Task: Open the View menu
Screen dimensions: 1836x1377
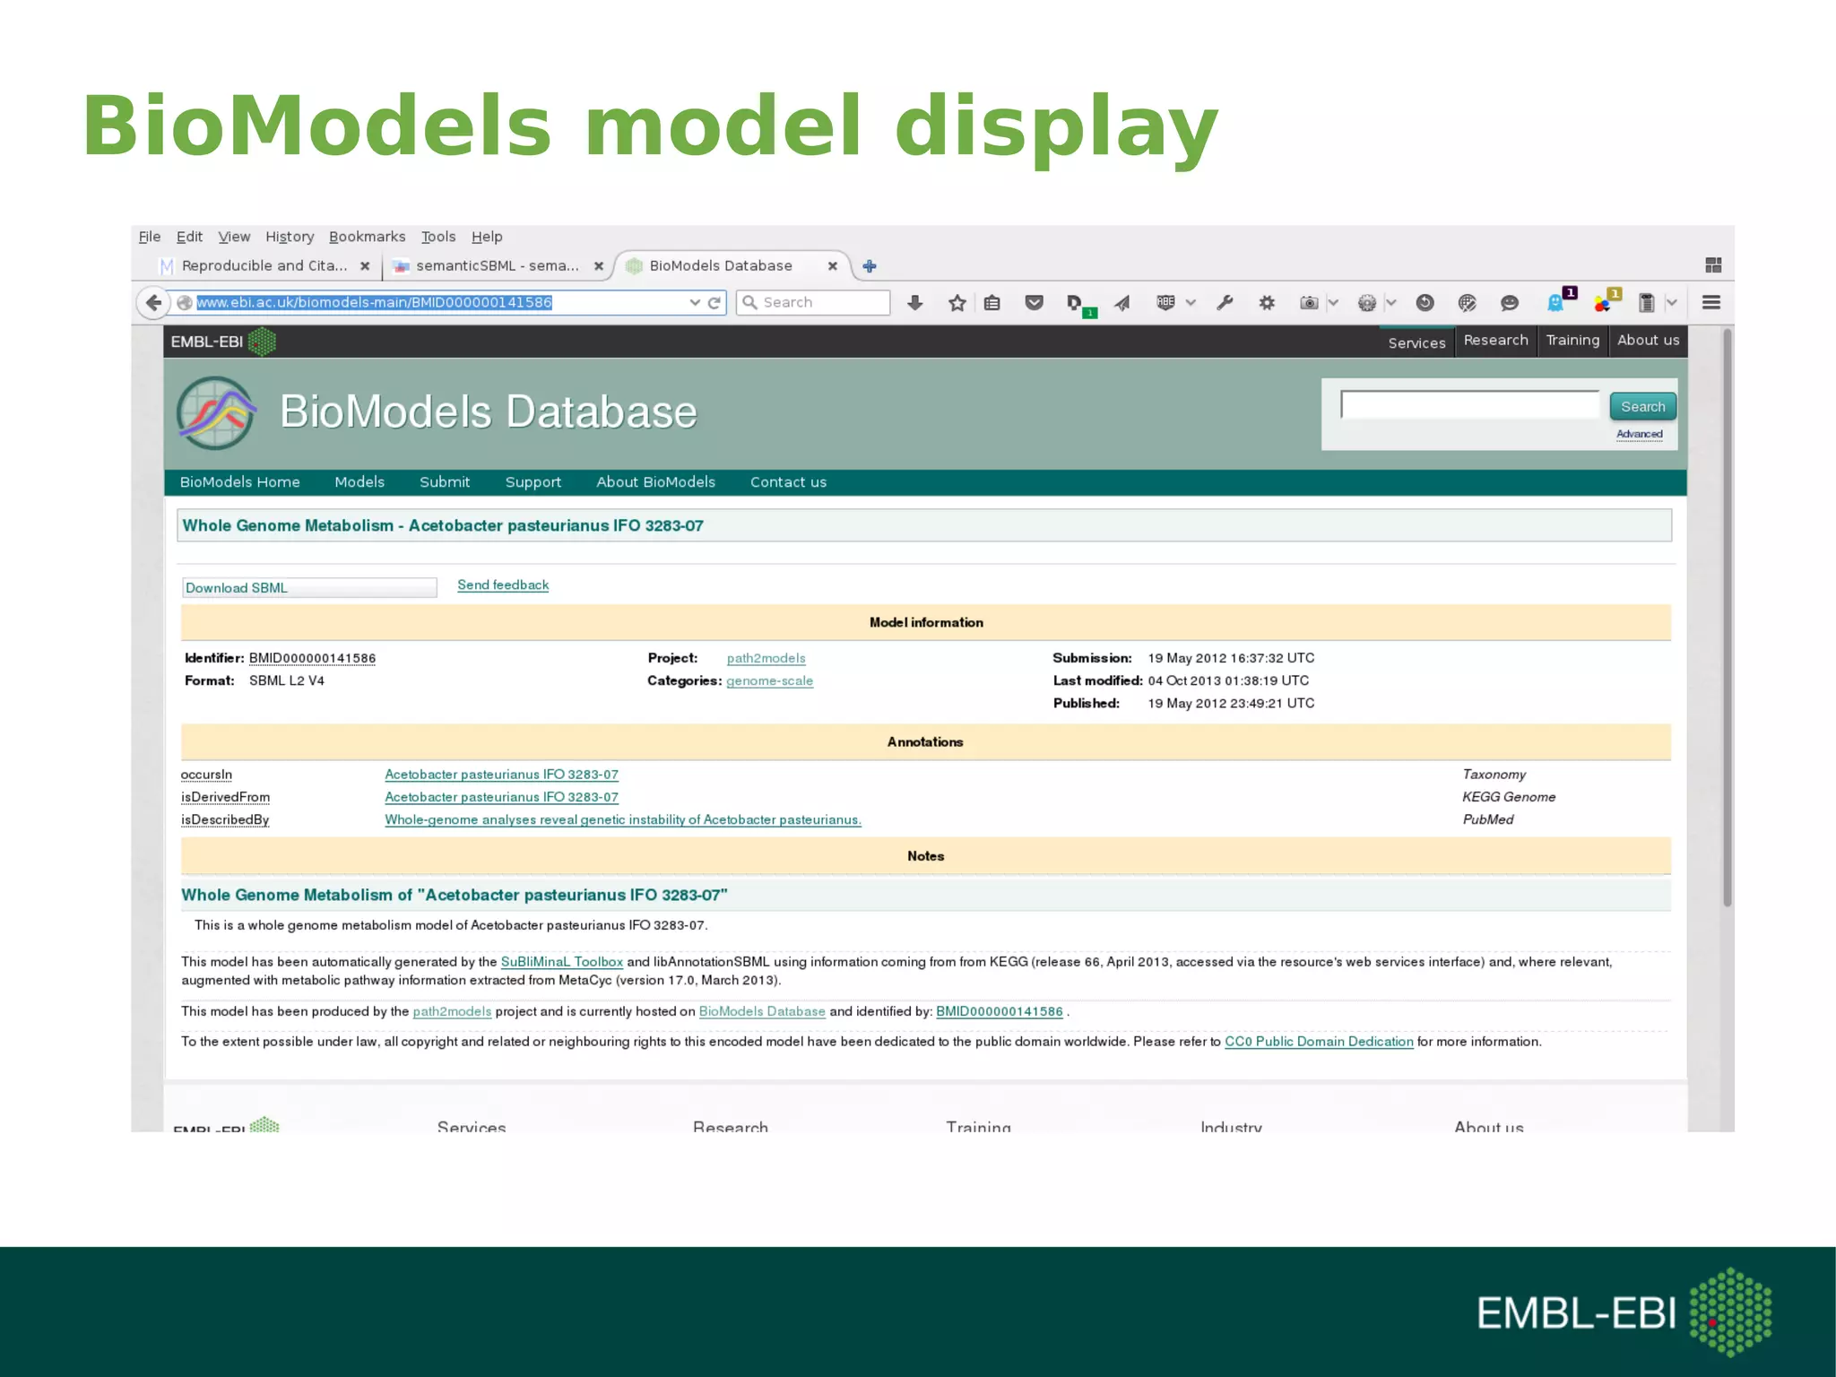Action: [234, 237]
